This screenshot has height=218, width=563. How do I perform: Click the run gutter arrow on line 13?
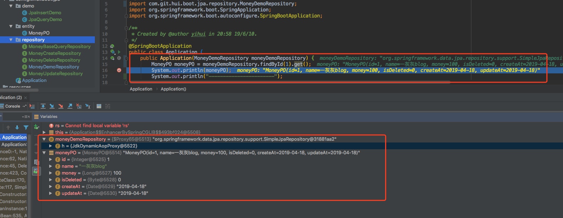pos(119,52)
